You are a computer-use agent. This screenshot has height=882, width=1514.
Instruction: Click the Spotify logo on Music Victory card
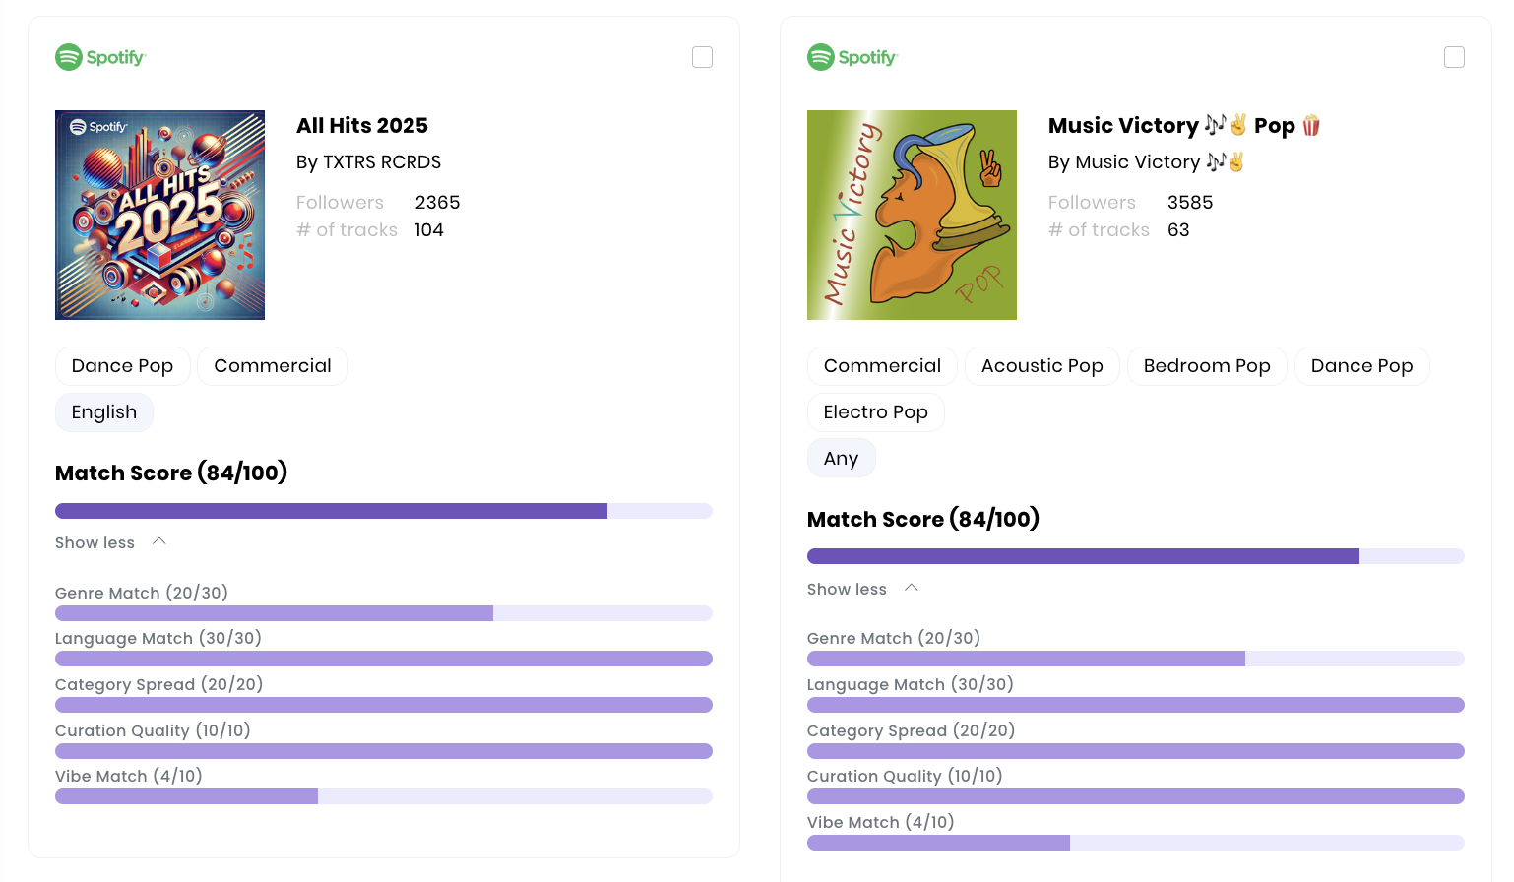pos(852,57)
